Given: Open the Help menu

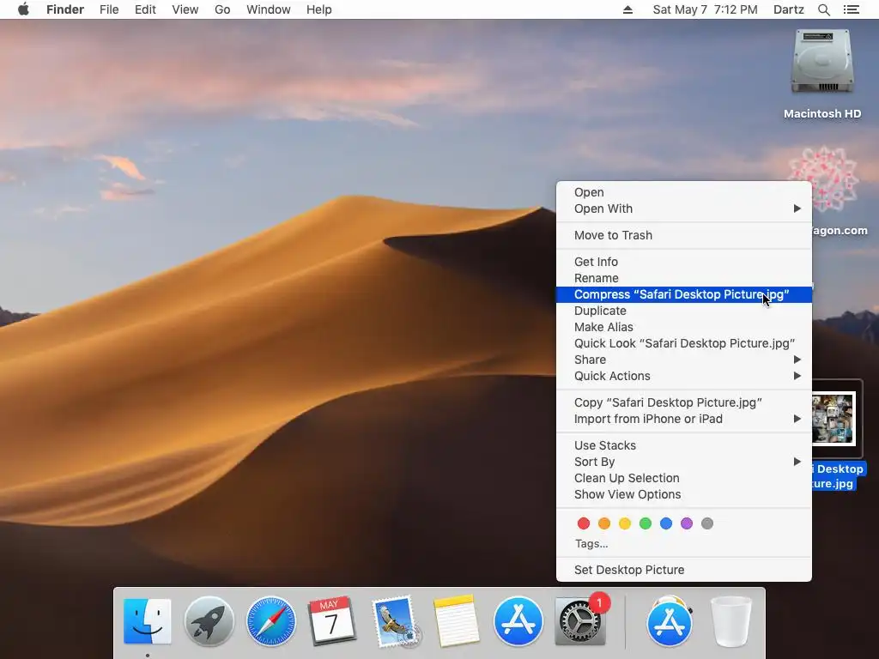Looking at the screenshot, I should (319, 9).
